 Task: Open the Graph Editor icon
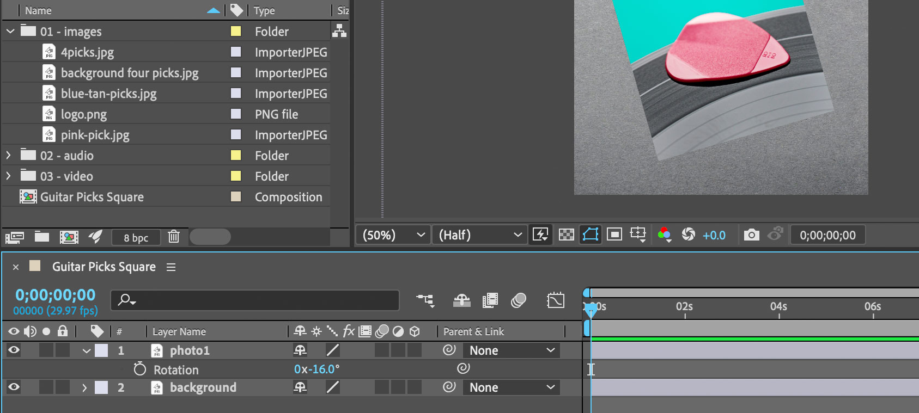[x=555, y=300]
